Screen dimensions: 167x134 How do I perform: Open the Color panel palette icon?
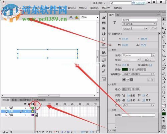click(x=104, y=17)
